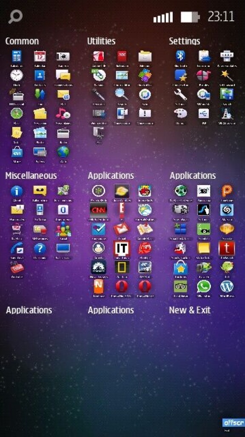Open the Gmail envelope icon

click(x=122, y=229)
